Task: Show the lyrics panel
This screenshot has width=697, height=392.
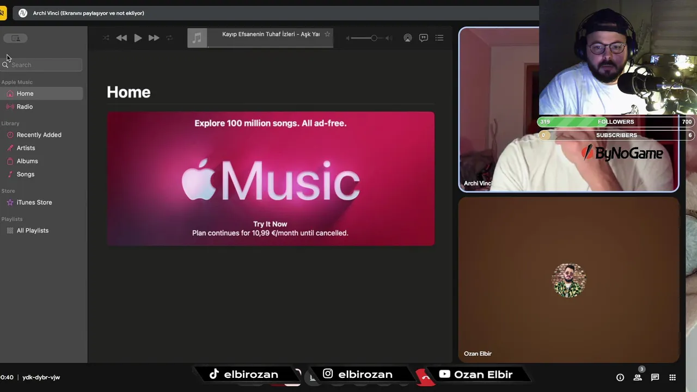Action: click(x=423, y=38)
